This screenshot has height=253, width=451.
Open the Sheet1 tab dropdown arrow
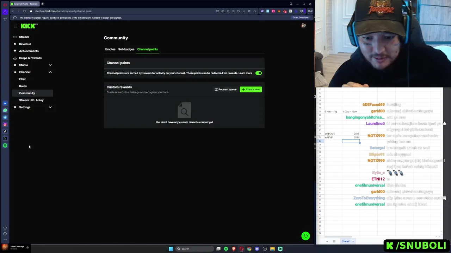coord(353,241)
